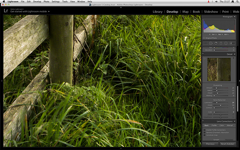Select the Crop Overlay tool
The image size is (240, 150).
click(205, 43)
